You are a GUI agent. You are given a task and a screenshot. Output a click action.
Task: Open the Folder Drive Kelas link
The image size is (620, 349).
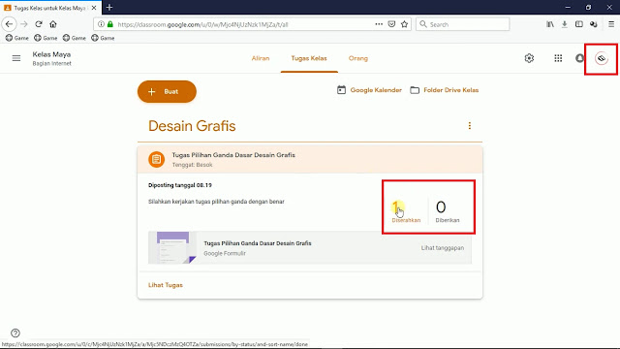[450, 90]
